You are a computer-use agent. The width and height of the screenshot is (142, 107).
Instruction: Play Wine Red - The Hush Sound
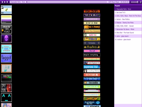point(128,33)
